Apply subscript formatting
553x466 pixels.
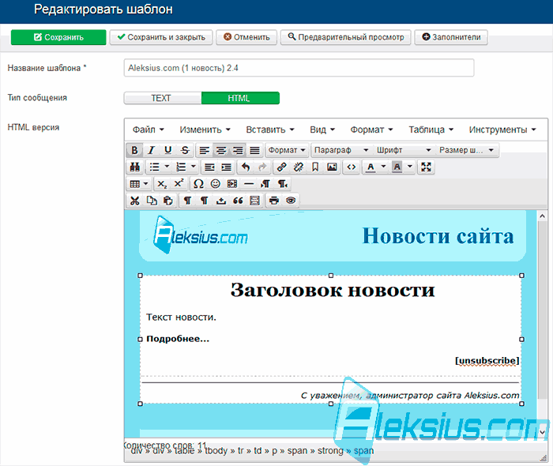(x=162, y=184)
